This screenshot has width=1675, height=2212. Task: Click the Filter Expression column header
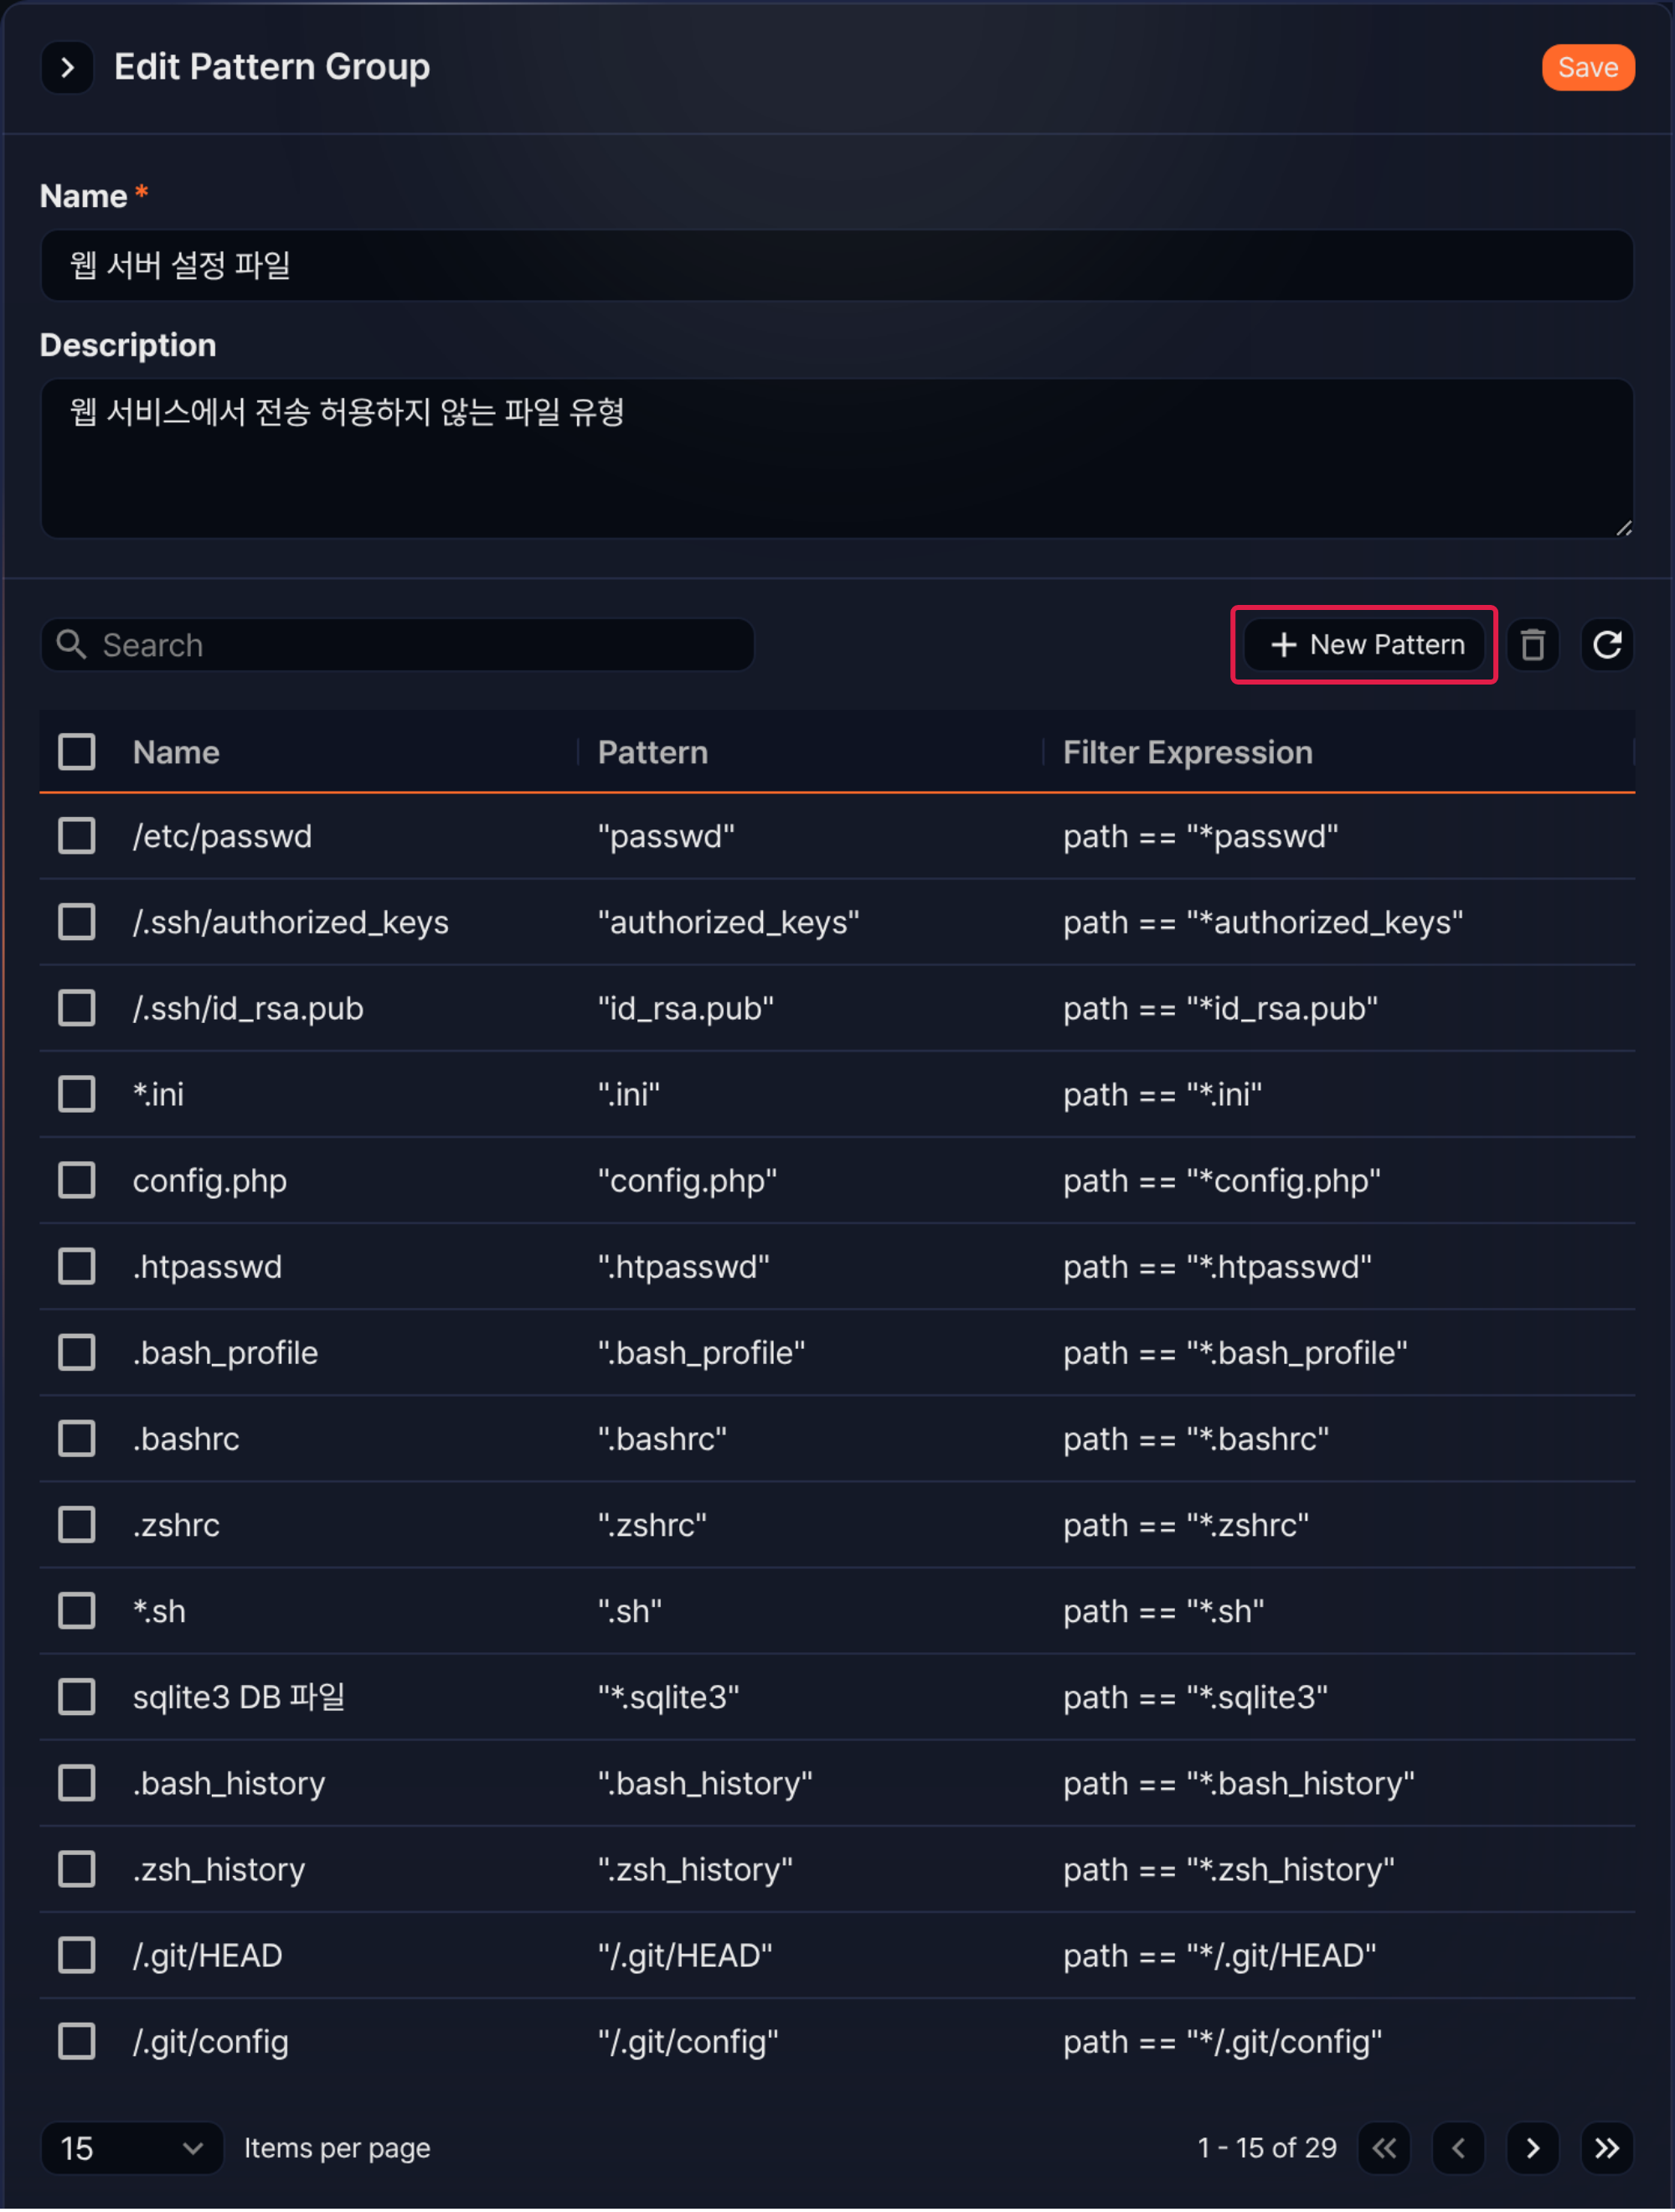pos(1188,752)
